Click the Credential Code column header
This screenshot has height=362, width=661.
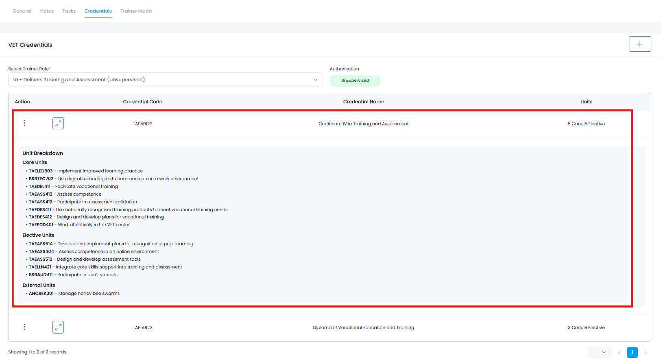(142, 102)
